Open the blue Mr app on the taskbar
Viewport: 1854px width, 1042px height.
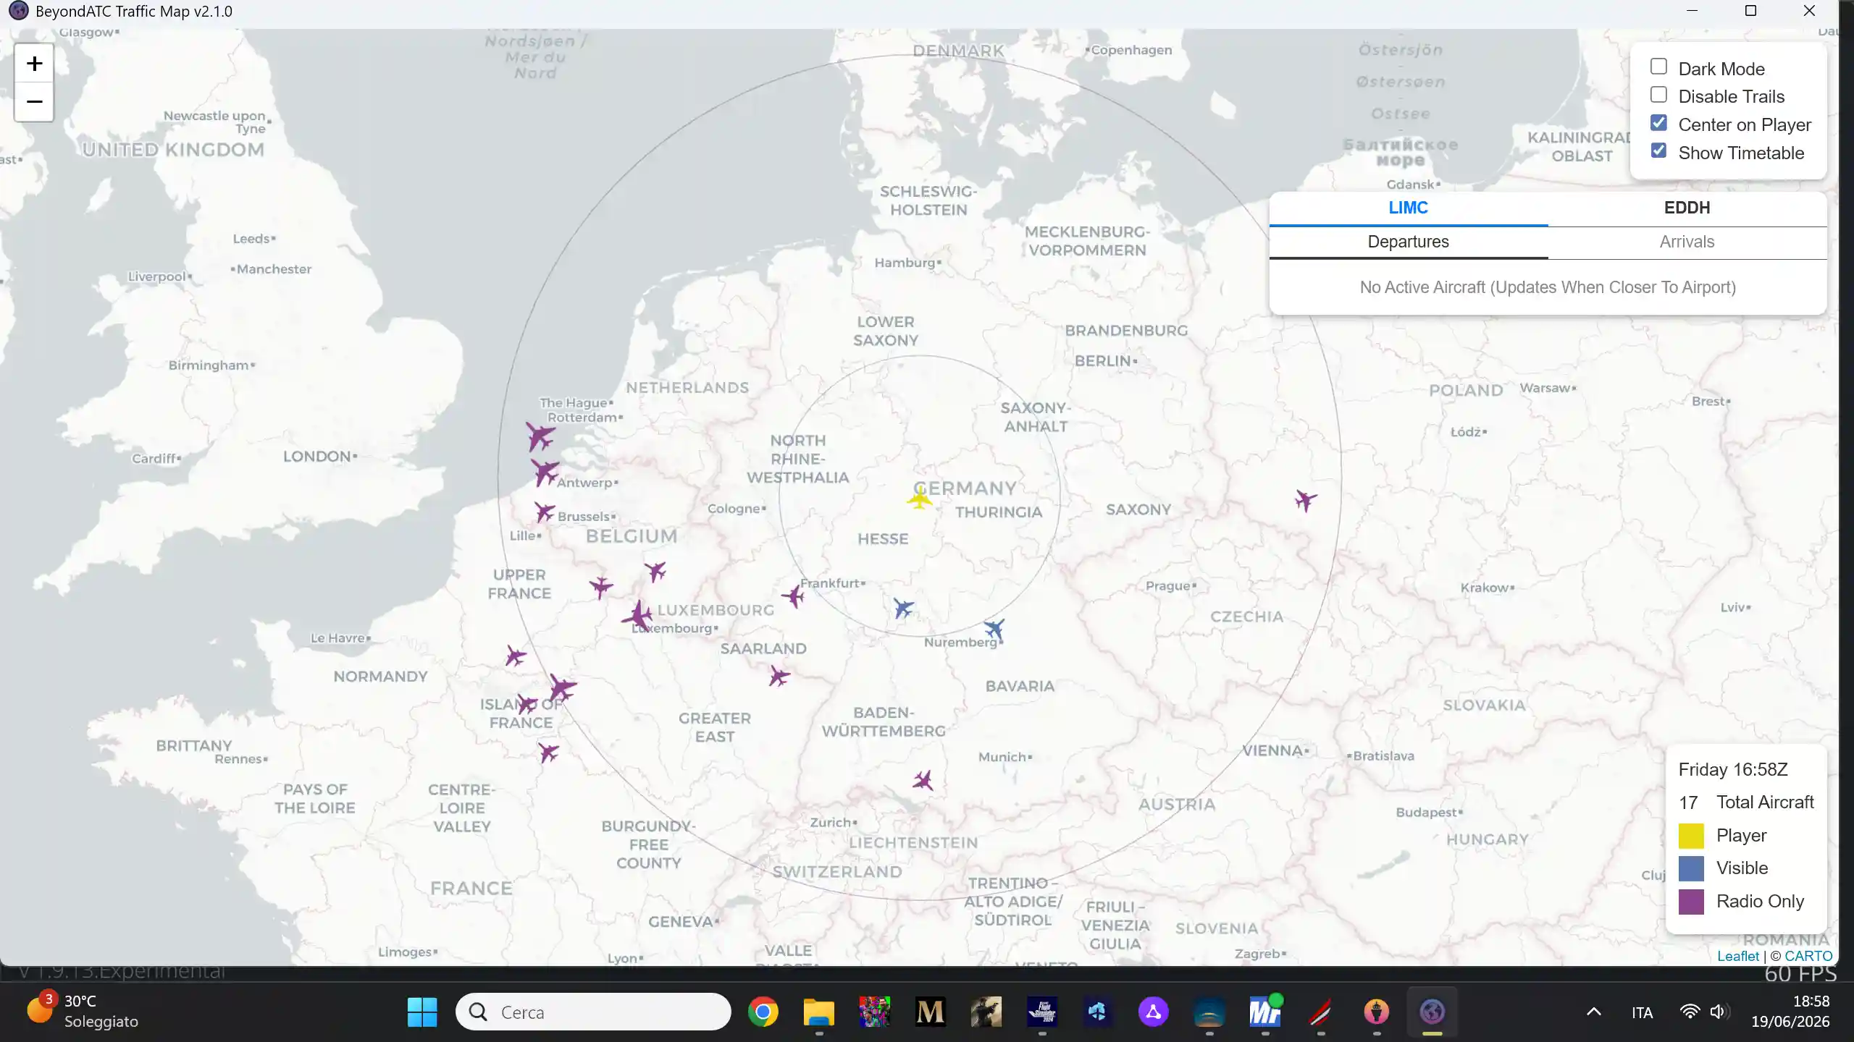coord(1265,1012)
